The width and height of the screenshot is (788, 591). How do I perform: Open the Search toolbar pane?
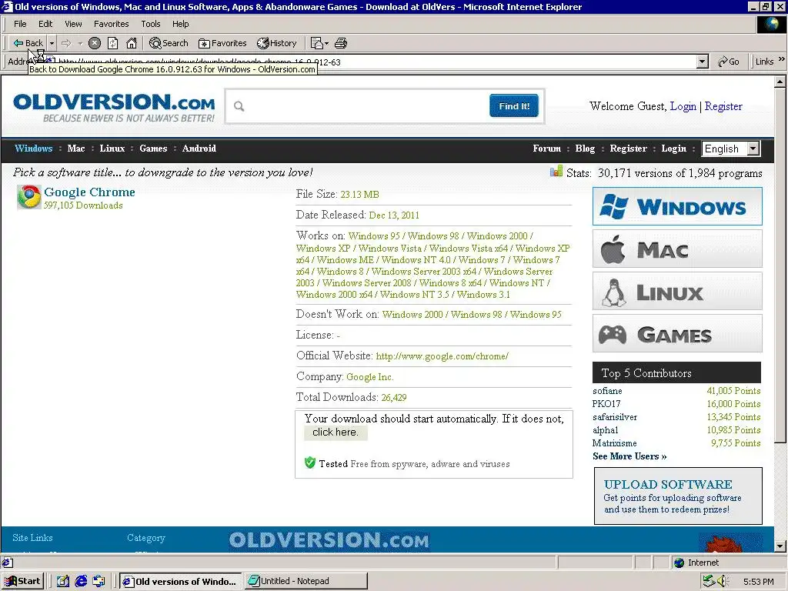pos(169,43)
